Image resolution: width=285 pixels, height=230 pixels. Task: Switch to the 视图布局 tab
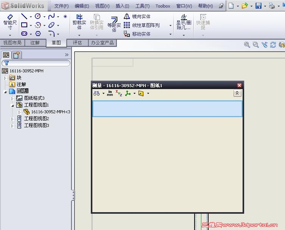click(12, 42)
